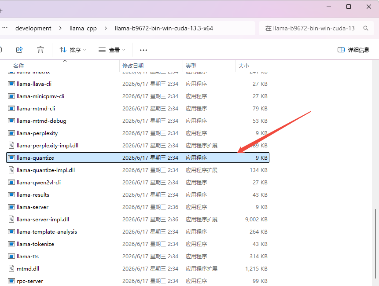Open the toolbar three-dots more menu
Viewport: 379px width, 286px height.
click(x=144, y=50)
